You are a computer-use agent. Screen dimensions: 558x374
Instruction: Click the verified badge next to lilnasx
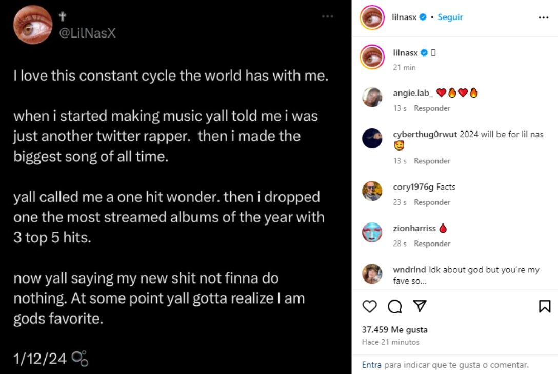click(x=422, y=17)
